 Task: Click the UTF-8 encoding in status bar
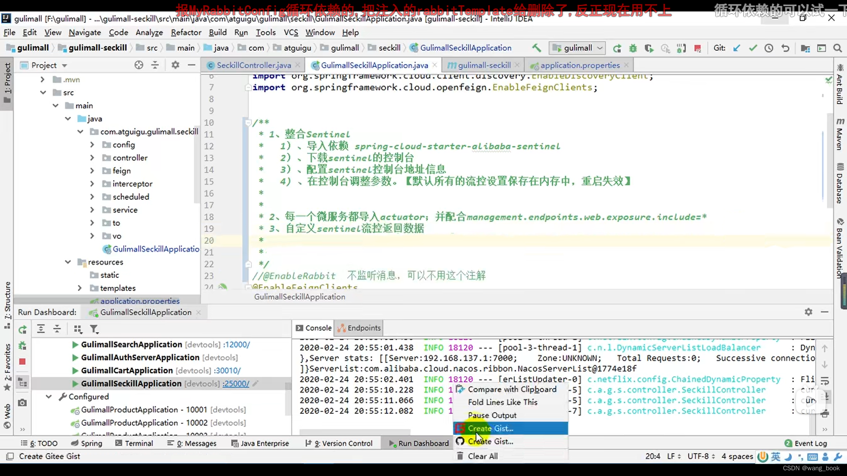click(x=701, y=456)
